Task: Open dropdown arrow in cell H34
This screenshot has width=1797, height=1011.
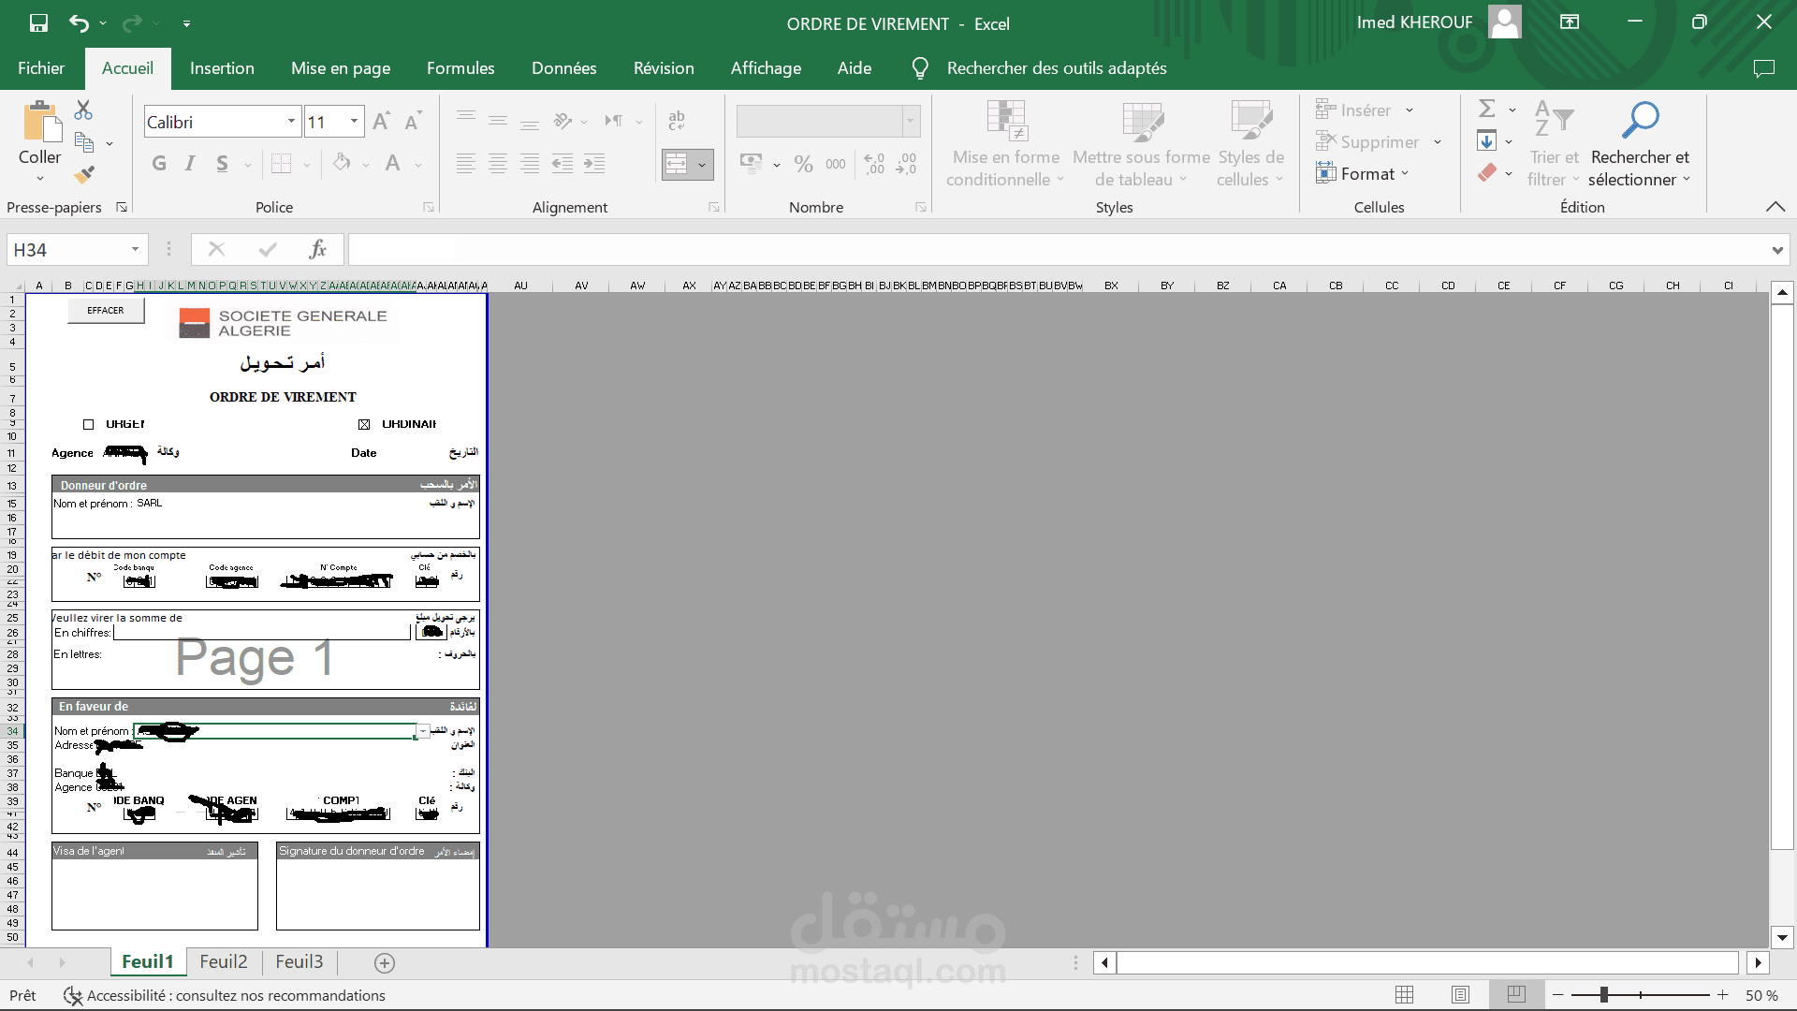Action: coord(423,731)
